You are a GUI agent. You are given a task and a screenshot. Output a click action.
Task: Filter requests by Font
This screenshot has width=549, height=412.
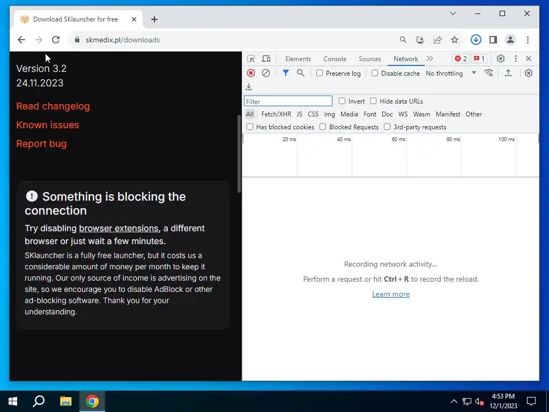370,114
